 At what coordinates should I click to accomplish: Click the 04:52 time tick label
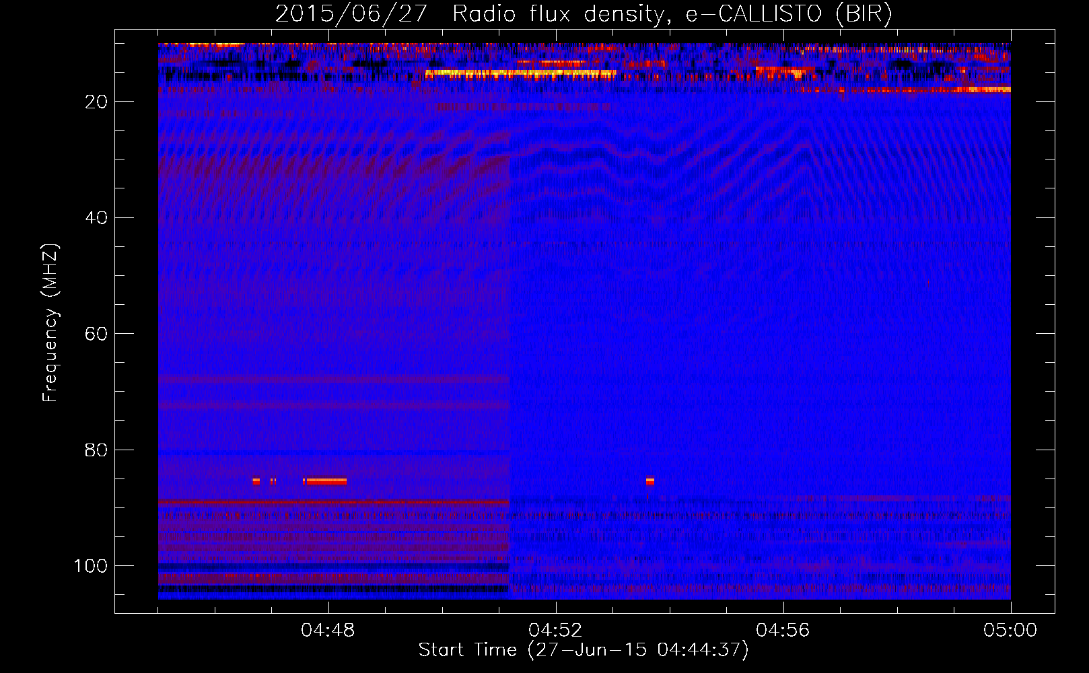tap(555, 631)
